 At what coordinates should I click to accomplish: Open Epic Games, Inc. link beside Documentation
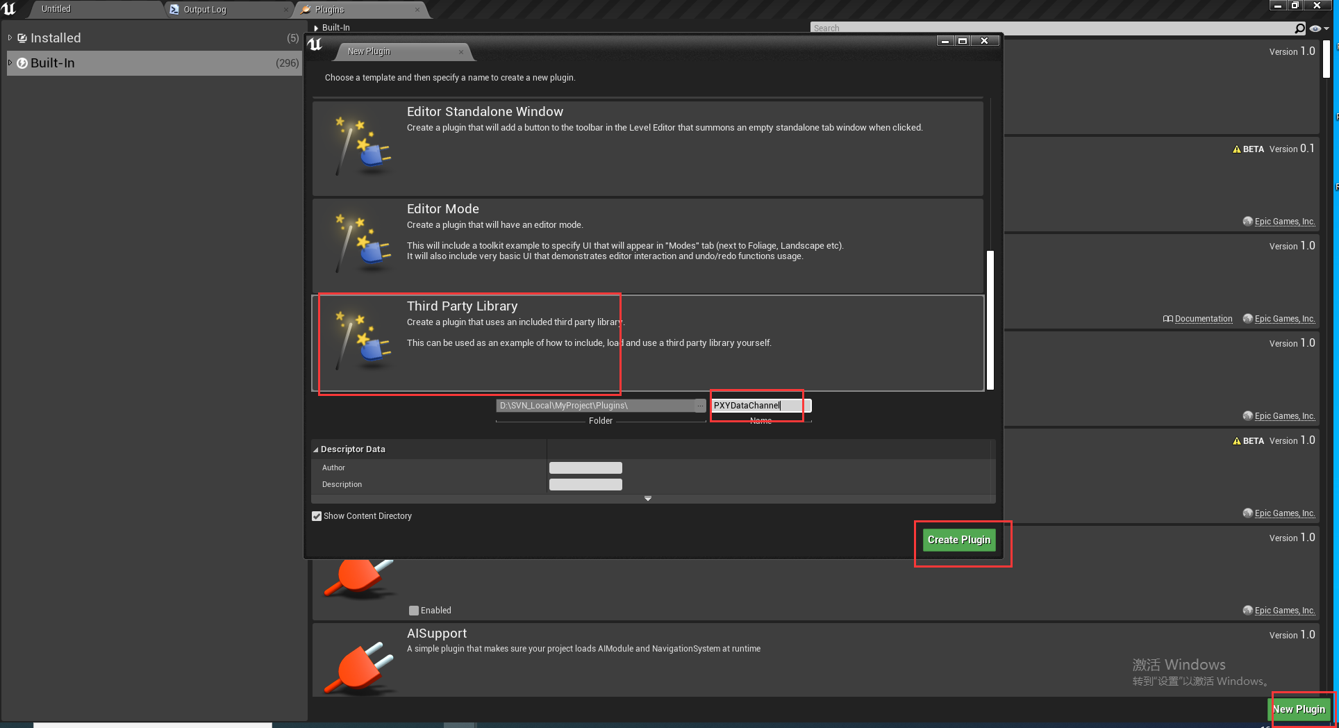[1285, 319]
